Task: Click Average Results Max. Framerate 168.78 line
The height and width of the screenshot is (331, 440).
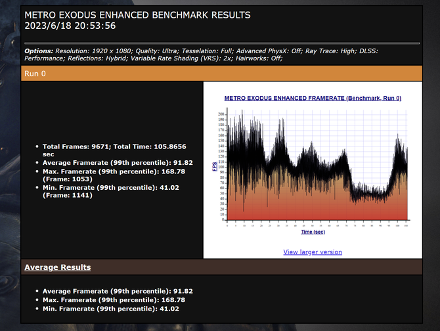Action: coord(114,300)
